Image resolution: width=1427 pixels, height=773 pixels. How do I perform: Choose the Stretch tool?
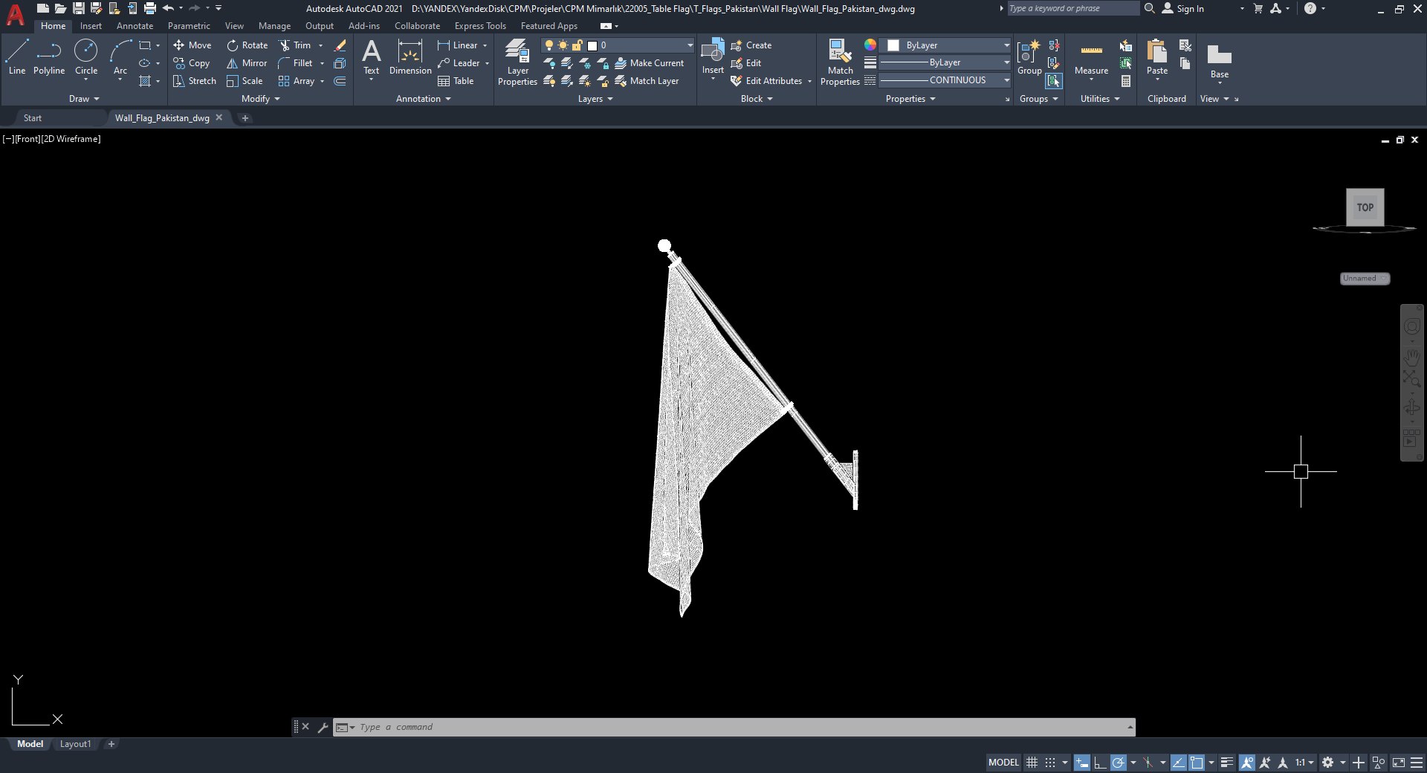tap(195, 81)
